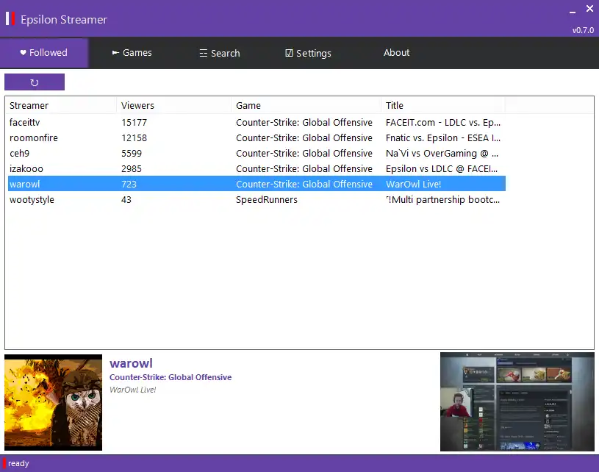Open the About tab
The height and width of the screenshot is (472, 599).
tap(396, 53)
